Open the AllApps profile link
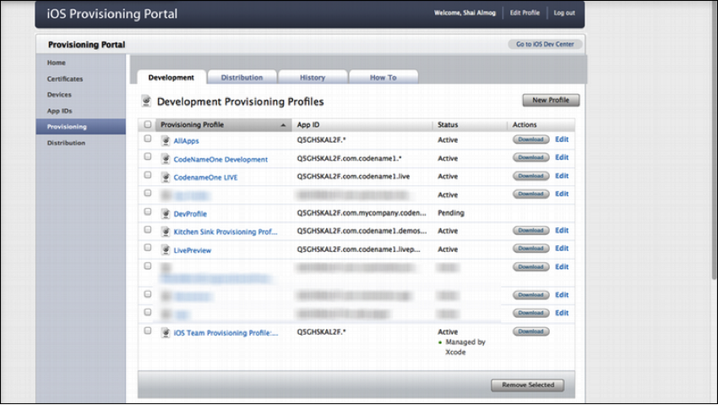The image size is (718, 405). (187, 141)
